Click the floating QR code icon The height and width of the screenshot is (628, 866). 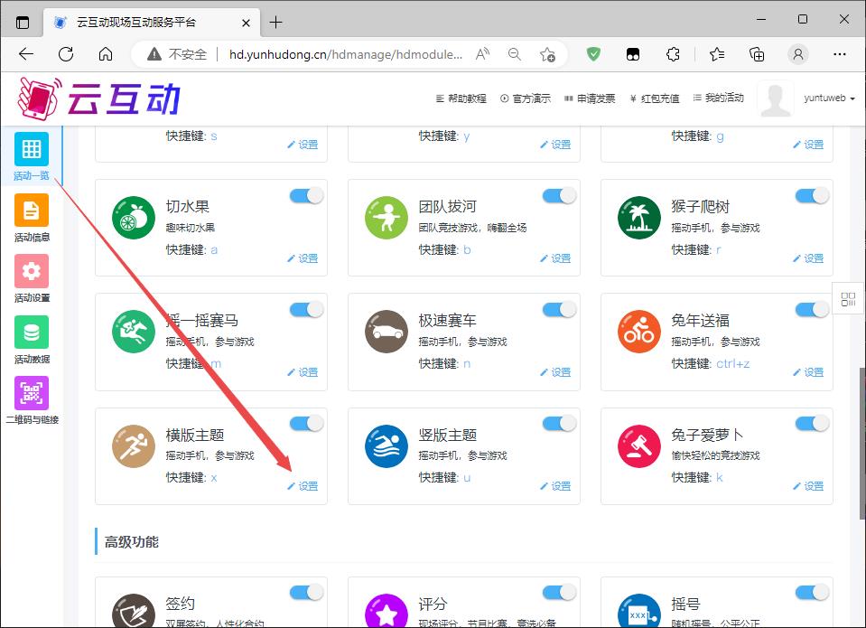click(x=848, y=300)
